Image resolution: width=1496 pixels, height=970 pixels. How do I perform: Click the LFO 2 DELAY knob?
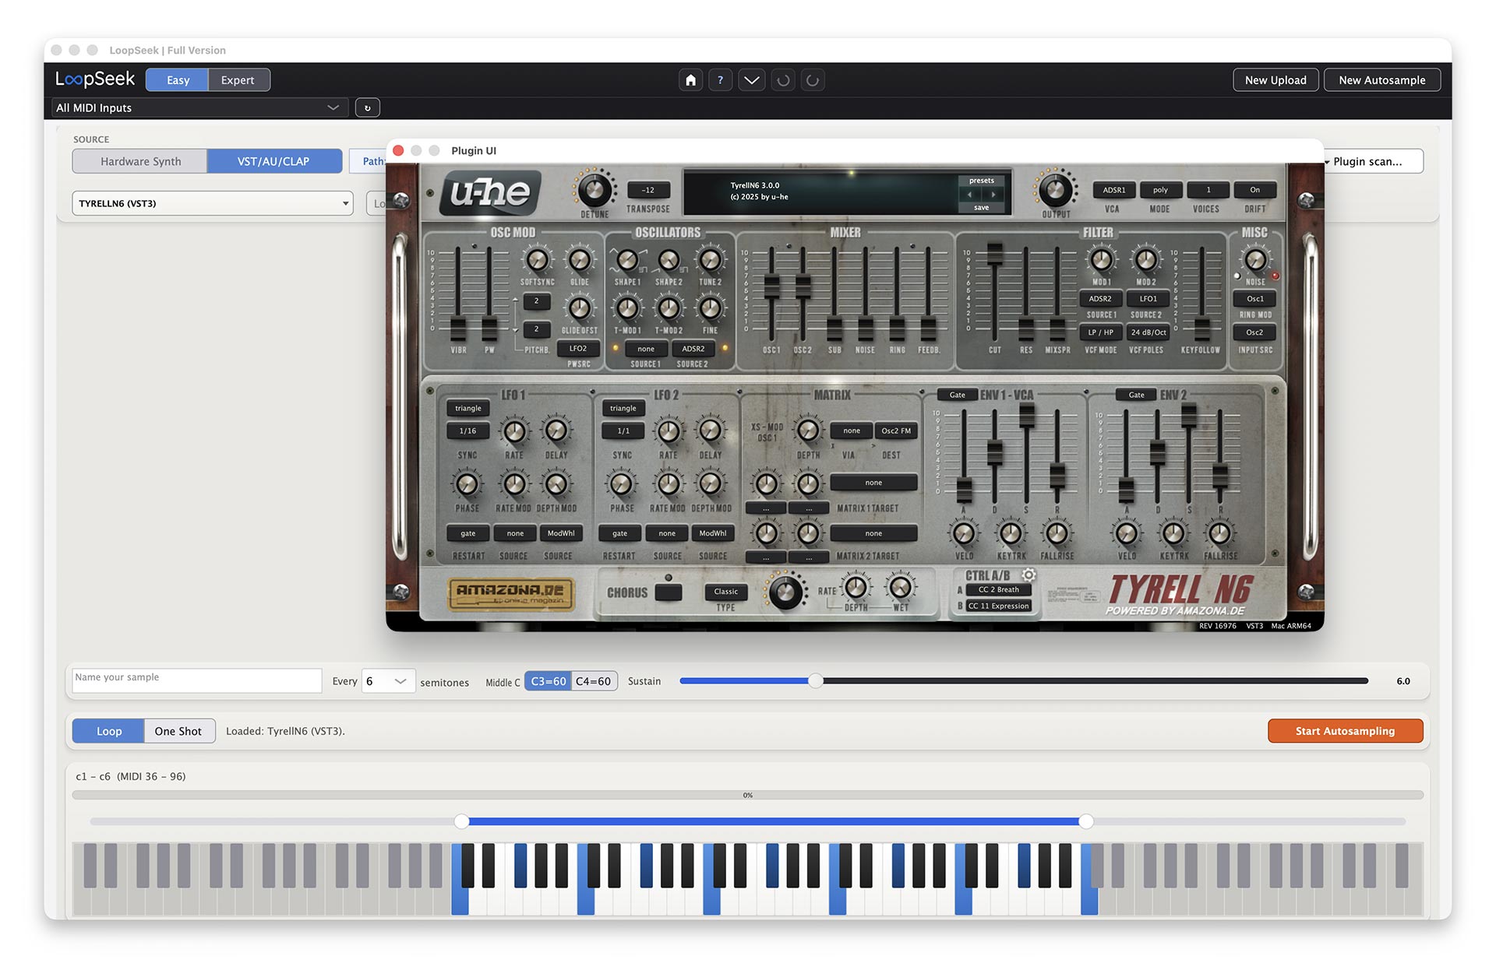click(710, 431)
